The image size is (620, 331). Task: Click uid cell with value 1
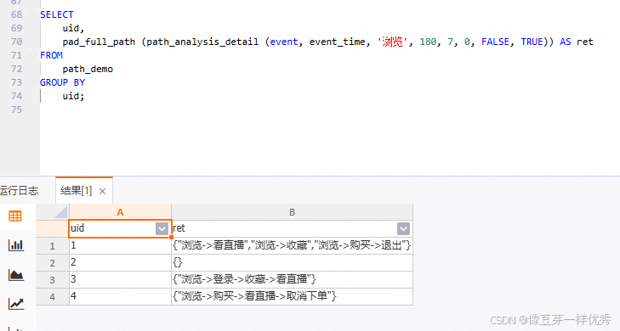tap(120, 246)
